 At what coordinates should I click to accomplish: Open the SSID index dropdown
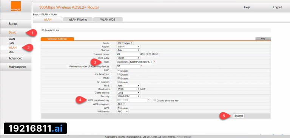pyautogui.click(x=128, y=58)
